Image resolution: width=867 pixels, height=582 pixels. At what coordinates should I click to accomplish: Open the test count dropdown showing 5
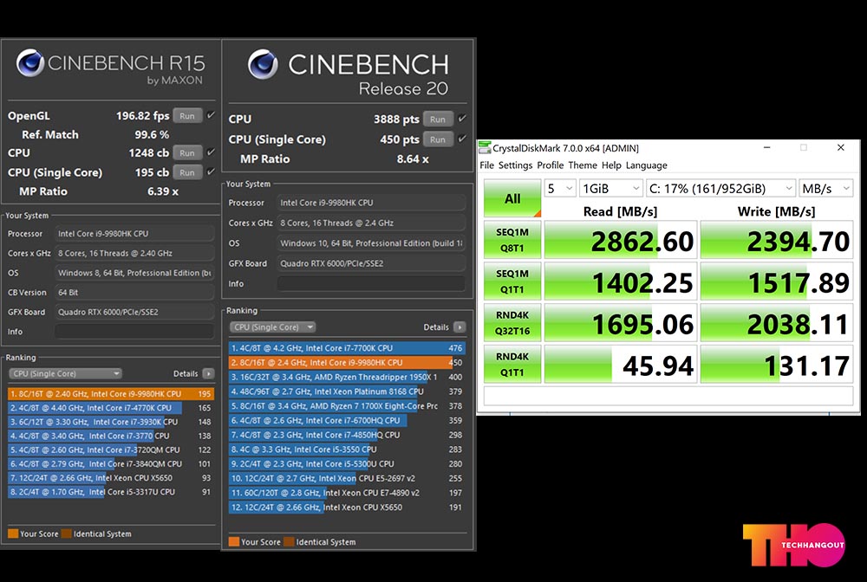pyautogui.click(x=560, y=189)
